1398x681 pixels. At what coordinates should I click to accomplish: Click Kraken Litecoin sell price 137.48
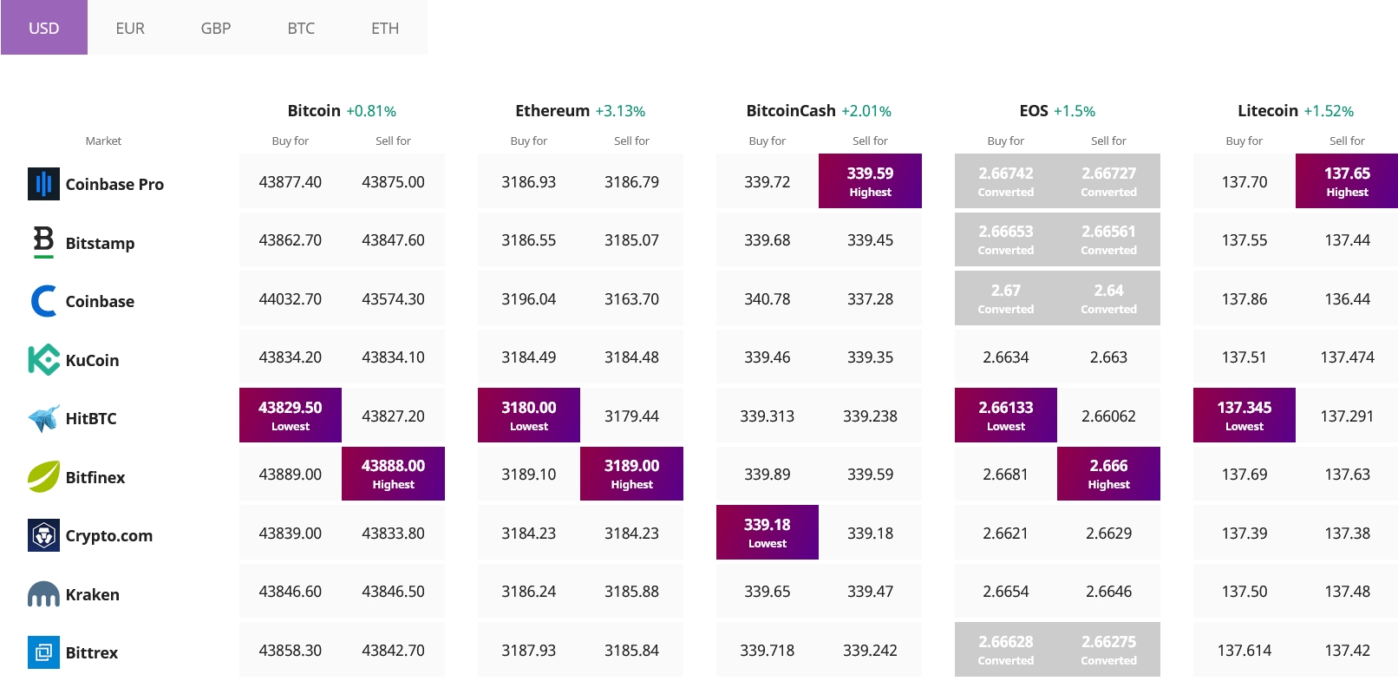tap(1347, 591)
